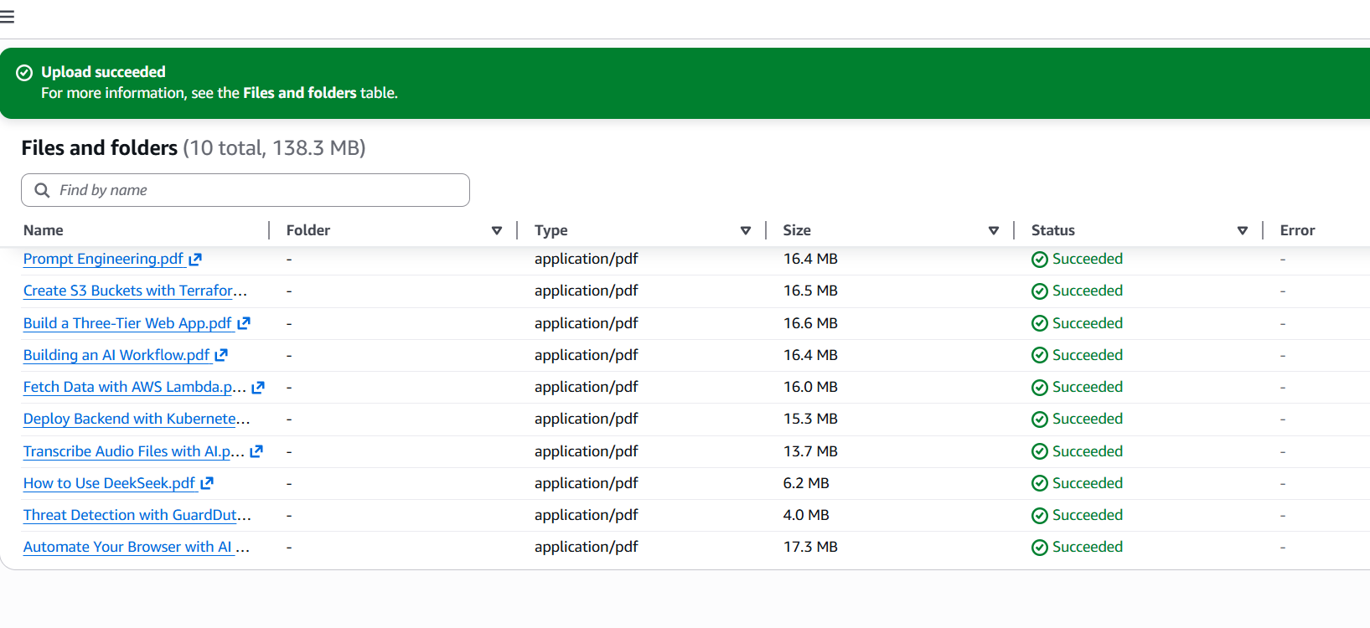The image size is (1370, 628).
Task: Open Threat Detection with GuardDuty link
Action: click(x=136, y=515)
